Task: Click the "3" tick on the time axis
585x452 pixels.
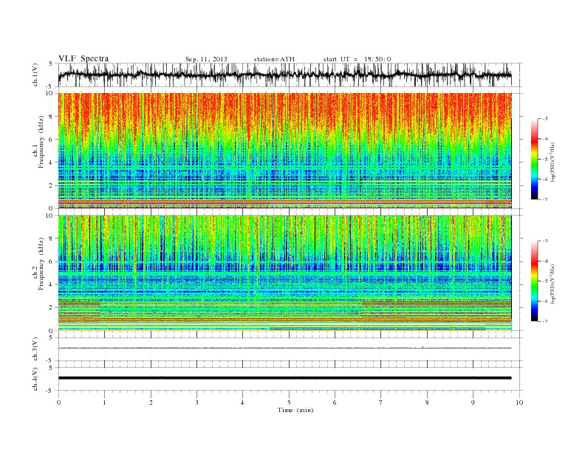Action: (x=196, y=403)
